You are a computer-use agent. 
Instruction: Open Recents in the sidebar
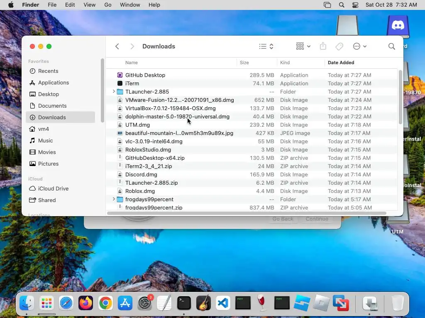click(x=60, y=71)
